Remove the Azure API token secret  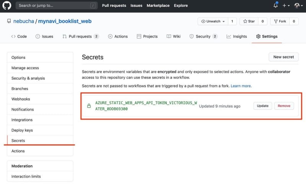284,106
